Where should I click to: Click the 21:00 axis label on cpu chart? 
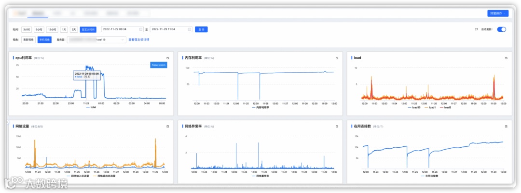(x=40, y=103)
